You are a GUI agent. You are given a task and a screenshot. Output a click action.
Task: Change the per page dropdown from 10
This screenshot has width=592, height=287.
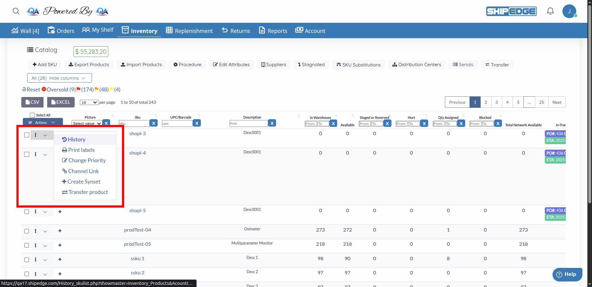click(x=89, y=102)
